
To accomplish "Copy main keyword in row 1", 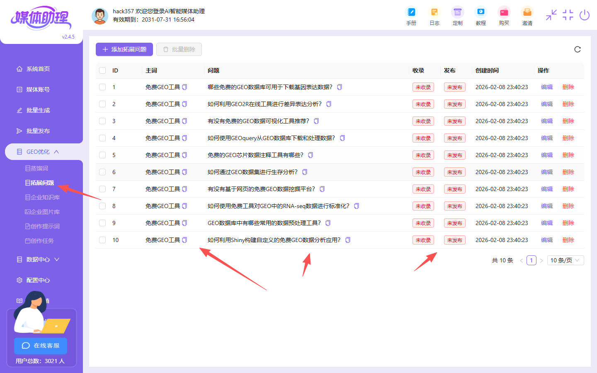I will click(184, 87).
